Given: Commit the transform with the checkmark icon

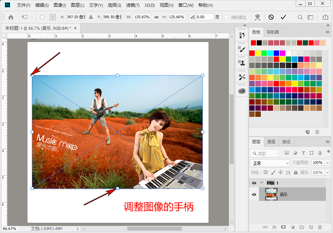Looking at the screenshot, I should 283,17.
